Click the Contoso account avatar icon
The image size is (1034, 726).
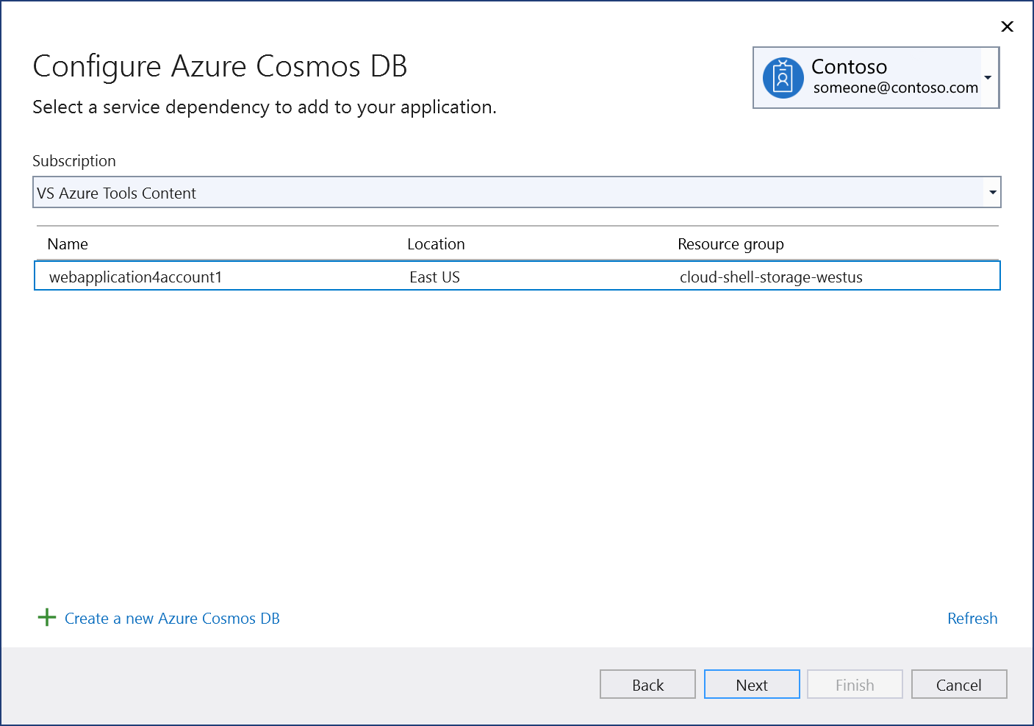pos(783,76)
